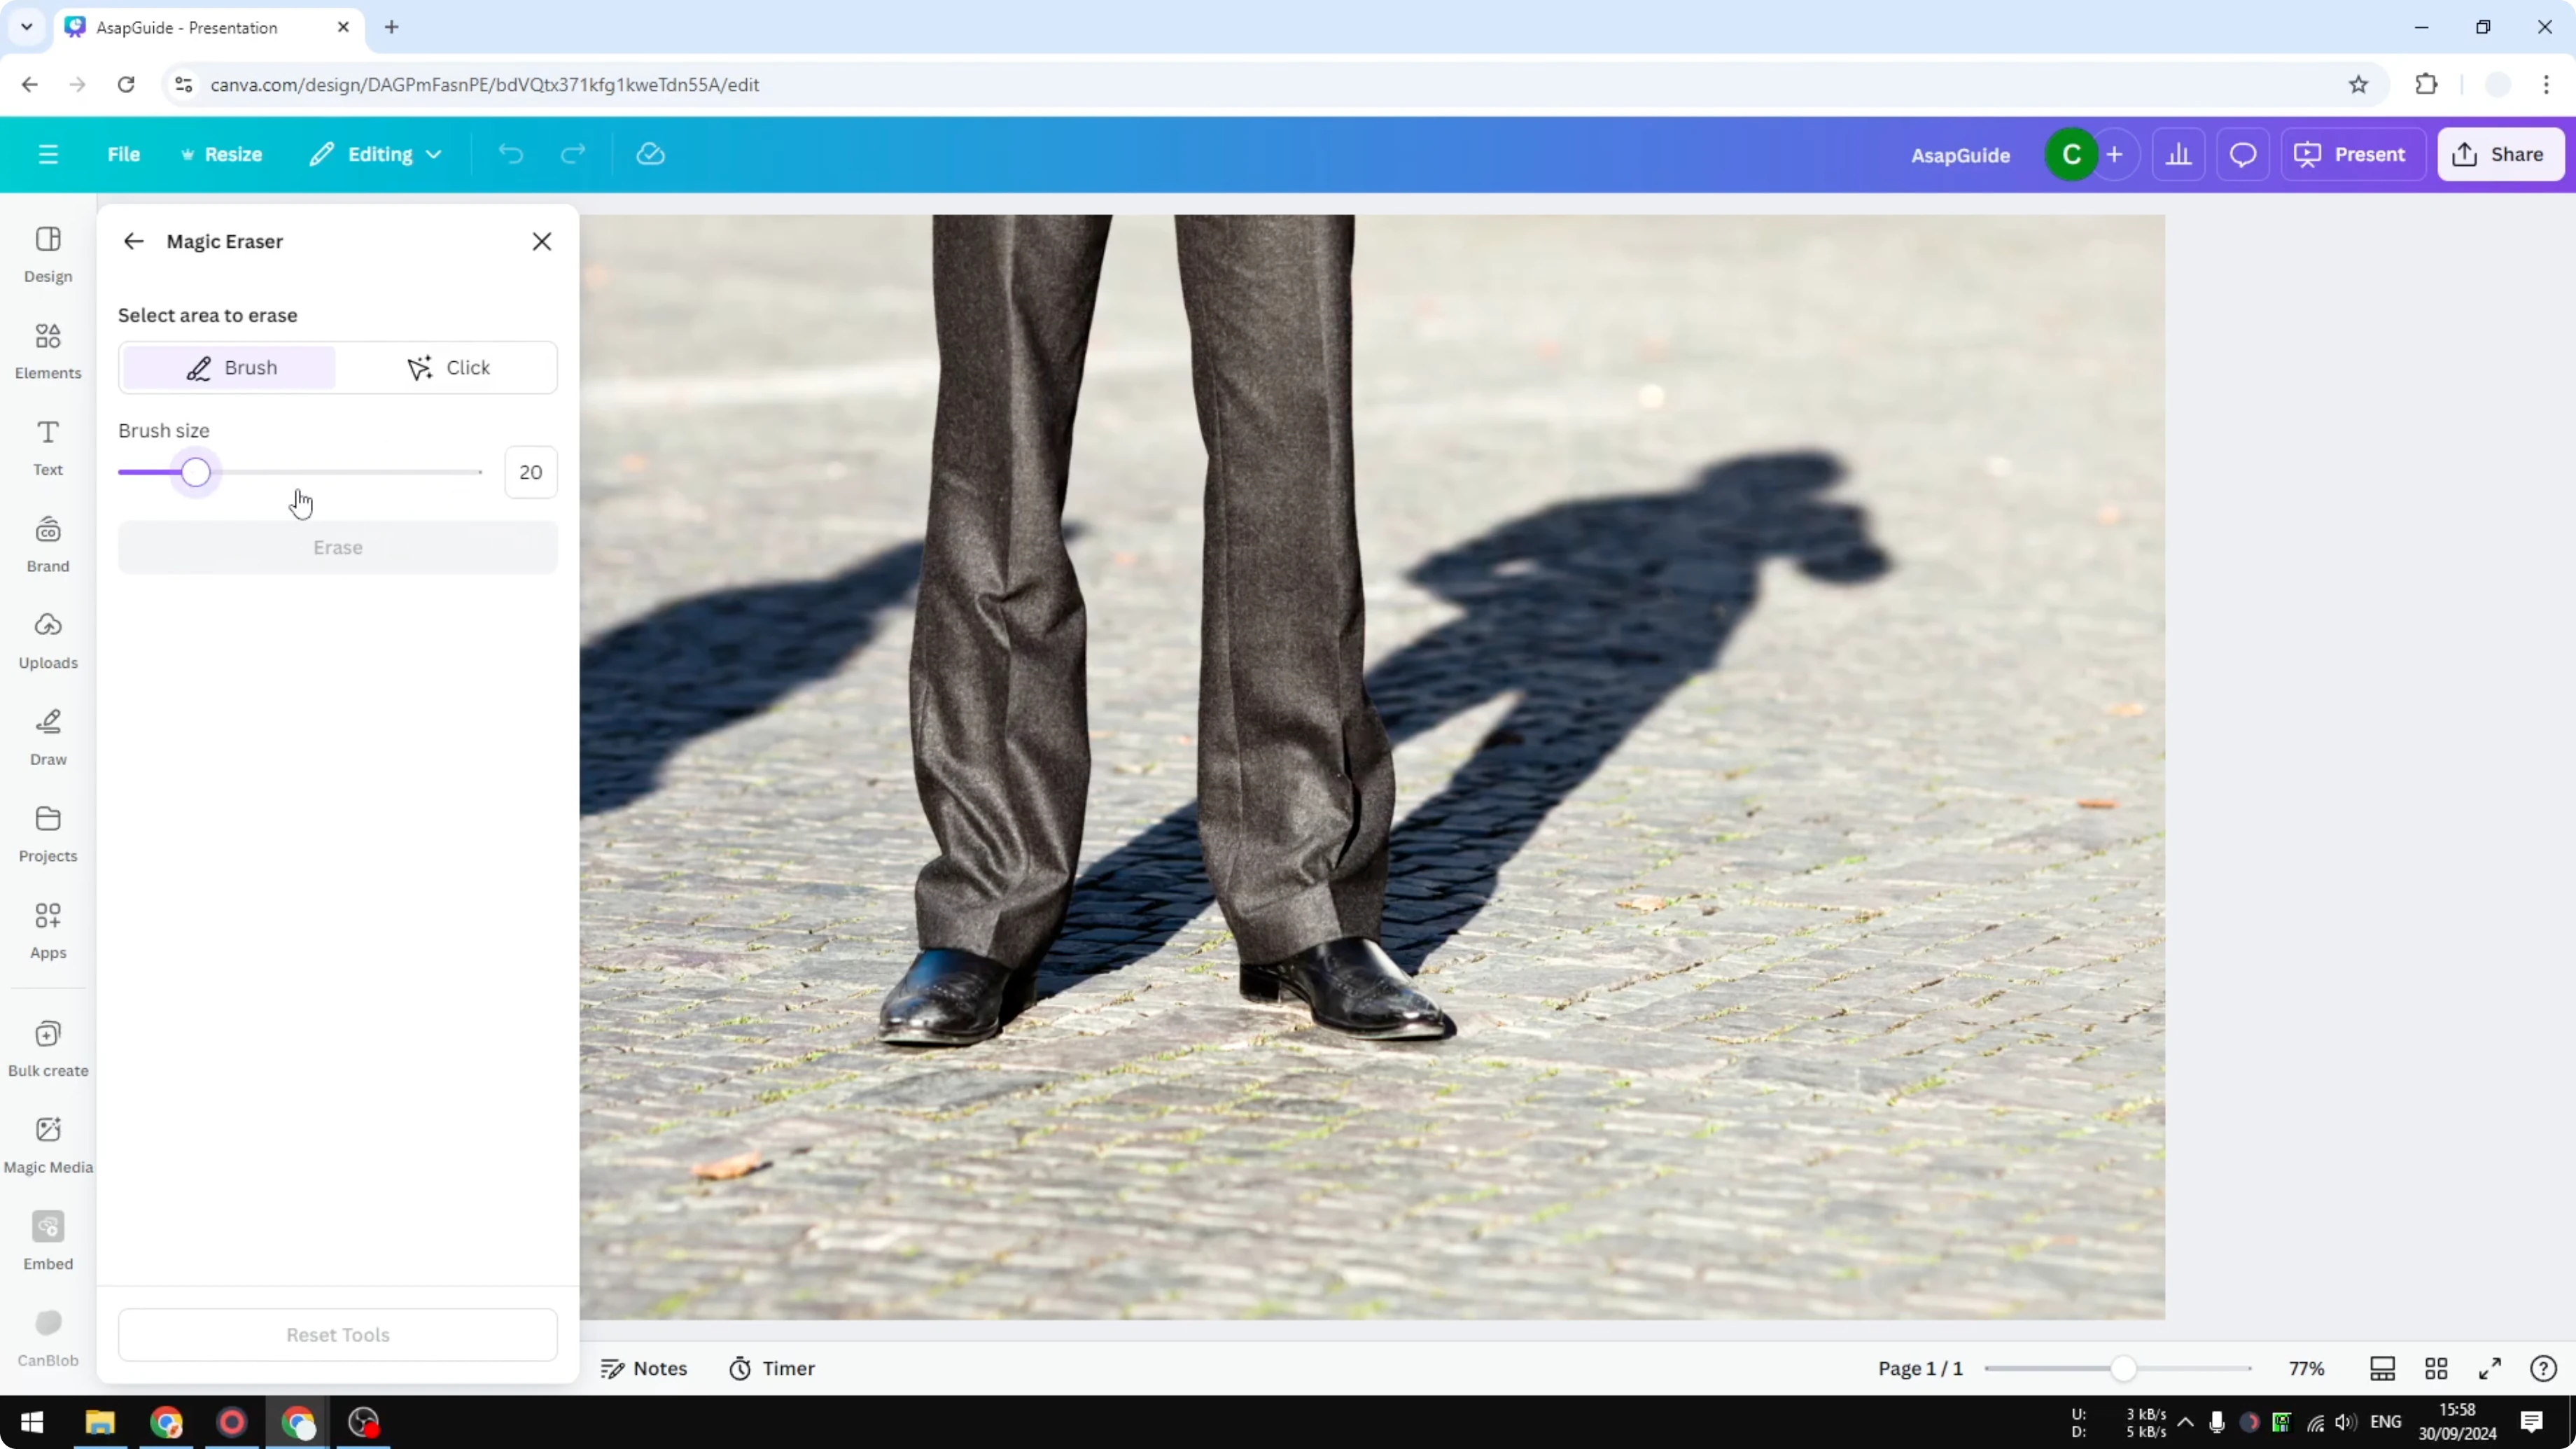Viewport: 2576px width, 1449px height.
Task: Open the File menu
Action: click(x=124, y=154)
